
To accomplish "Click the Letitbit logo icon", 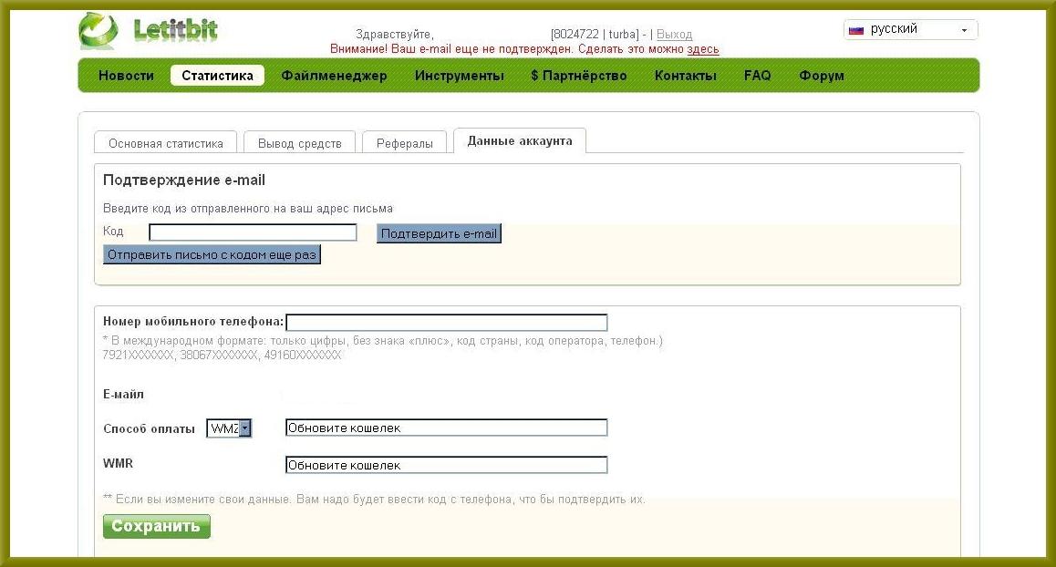I will (98, 31).
